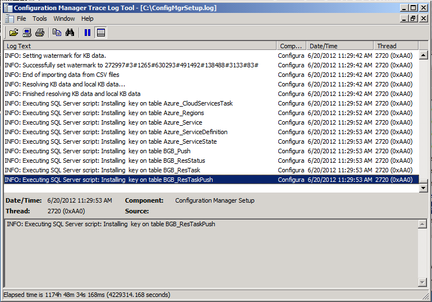
Task: Select row for table Azure_ServiceState
Action: pos(212,141)
